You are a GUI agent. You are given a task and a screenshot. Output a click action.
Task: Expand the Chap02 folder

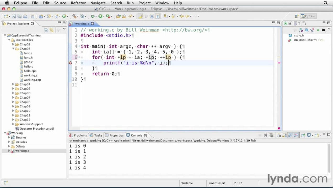(13, 44)
